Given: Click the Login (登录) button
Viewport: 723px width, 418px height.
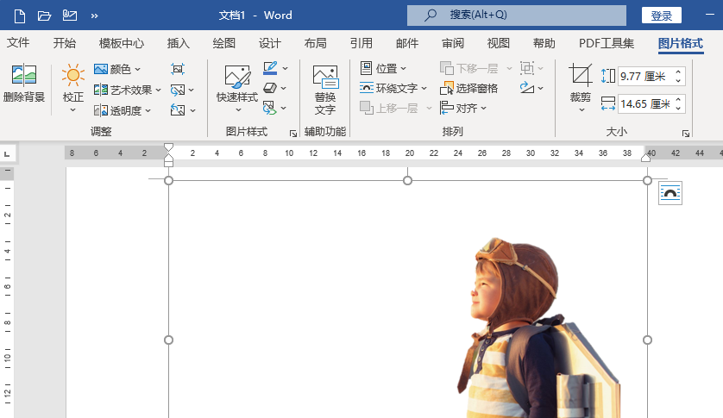Looking at the screenshot, I should (x=661, y=16).
